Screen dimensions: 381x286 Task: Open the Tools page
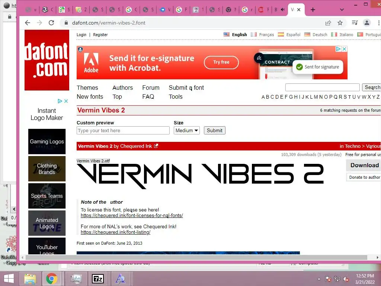[x=176, y=96]
